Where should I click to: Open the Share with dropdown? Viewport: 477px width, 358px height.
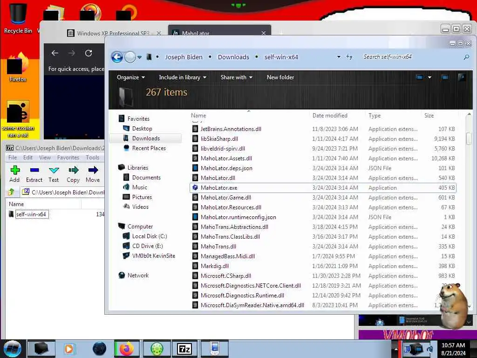tap(236, 77)
